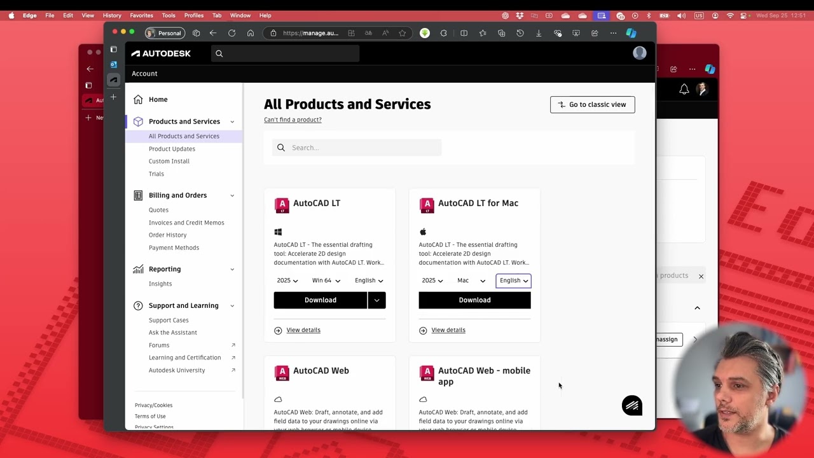Click the sound volume menu bar icon
The image size is (814, 458).
pos(682,15)
